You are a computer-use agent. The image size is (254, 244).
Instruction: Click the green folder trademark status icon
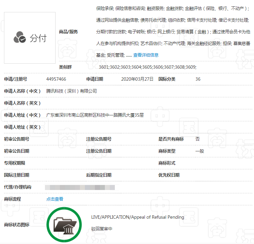point(64,225)
